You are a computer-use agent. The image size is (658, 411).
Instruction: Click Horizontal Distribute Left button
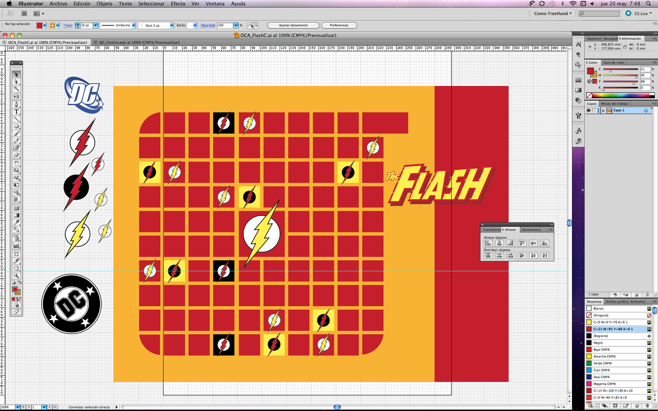coord(522,255)
